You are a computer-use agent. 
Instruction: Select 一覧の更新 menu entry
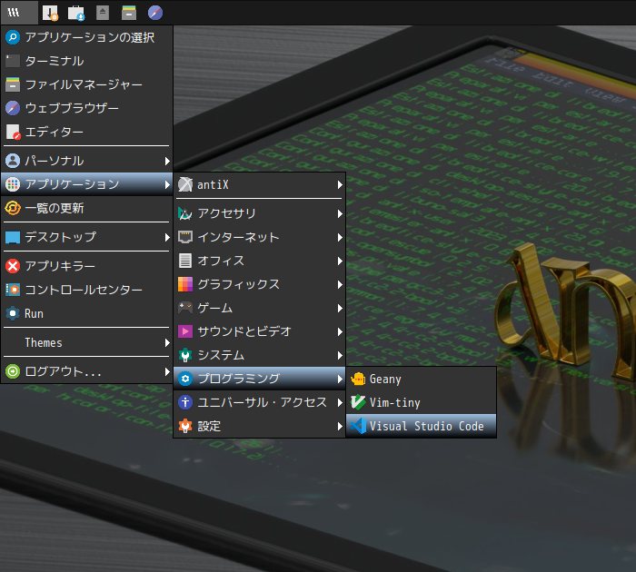[87, 208]
